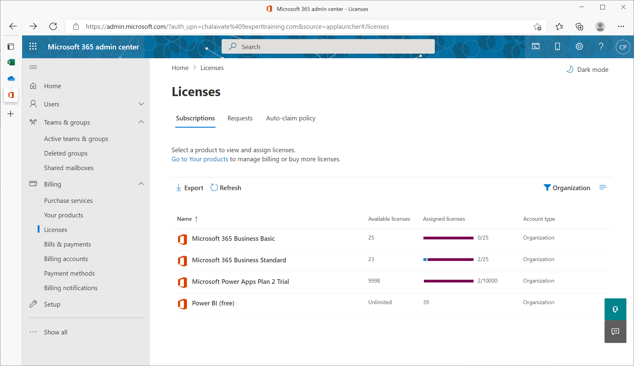Open browser Settings and more ellipsis
This screenshot has width=634, height=366.
[621, 26]
